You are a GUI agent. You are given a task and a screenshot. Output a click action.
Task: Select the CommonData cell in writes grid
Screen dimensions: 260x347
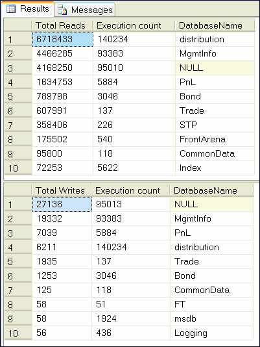(x=211, y=290)
